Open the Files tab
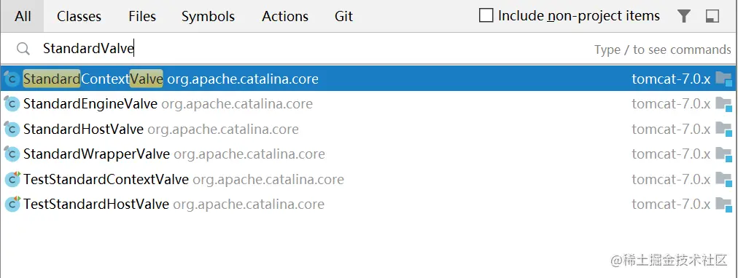The height and width of the screenshot is (278, 738). tap(142, 17)
